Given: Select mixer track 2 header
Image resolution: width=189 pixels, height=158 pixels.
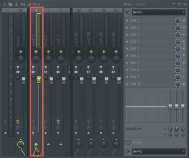Looking at the screenshot, I should click(x=48, y=10).
